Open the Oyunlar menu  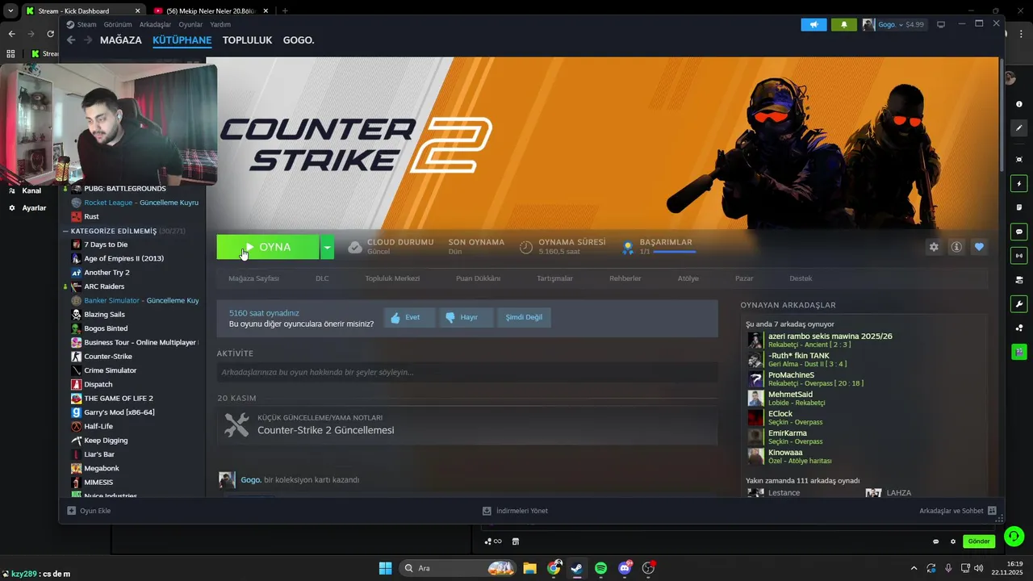(190, 24)
